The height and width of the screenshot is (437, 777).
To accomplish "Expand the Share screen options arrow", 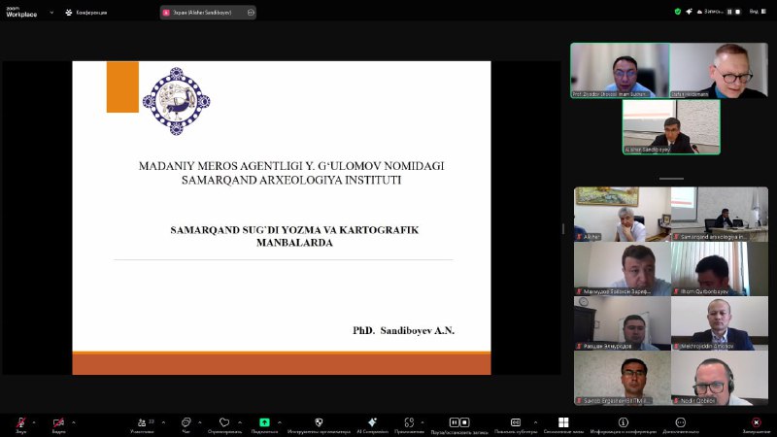I will [x=280, y=422].
